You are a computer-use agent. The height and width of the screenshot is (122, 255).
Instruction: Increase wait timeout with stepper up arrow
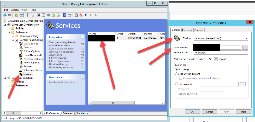click(x=216, y=58)
